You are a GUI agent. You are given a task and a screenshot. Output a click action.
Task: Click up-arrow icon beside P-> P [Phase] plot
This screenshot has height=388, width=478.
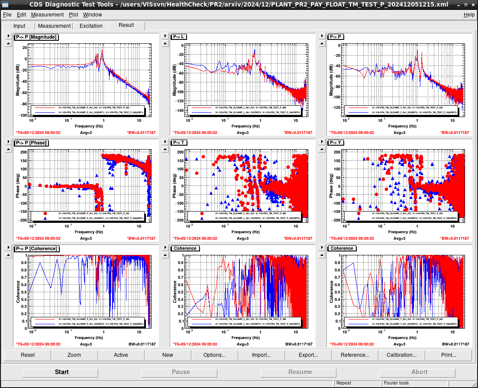click(9, 149)
